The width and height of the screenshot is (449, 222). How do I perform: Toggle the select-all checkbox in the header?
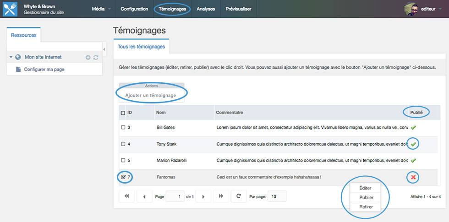[123, 113]
